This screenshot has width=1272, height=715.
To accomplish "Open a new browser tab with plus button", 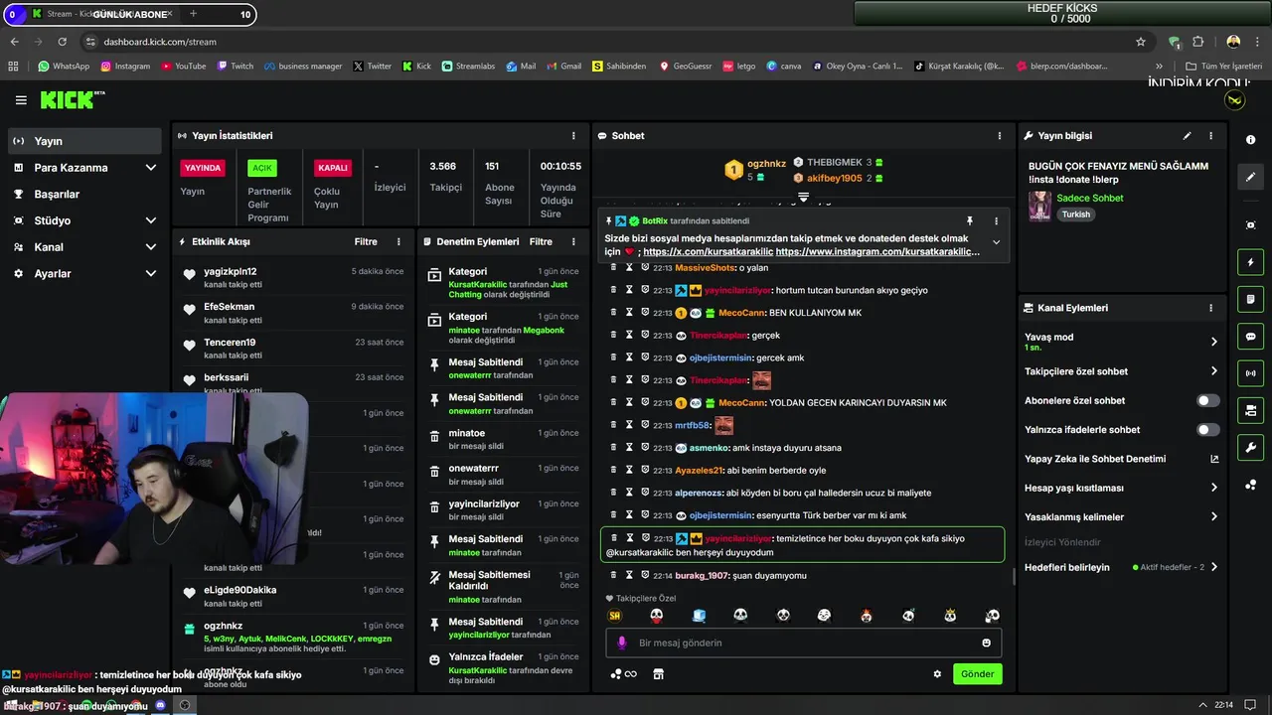I will point(193,14).
